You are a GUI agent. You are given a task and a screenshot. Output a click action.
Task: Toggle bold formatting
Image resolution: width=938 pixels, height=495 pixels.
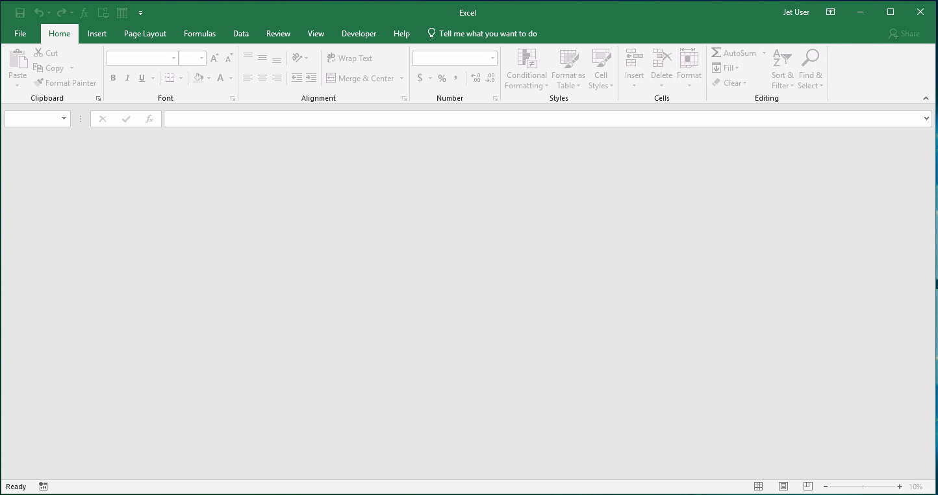click(x=113, y=78)
